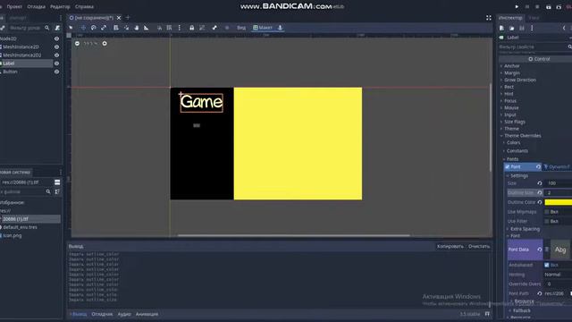Screen dimensions: 572x322
Task: Toggle visibility of MeshInstance2D node
Action: 56,47
